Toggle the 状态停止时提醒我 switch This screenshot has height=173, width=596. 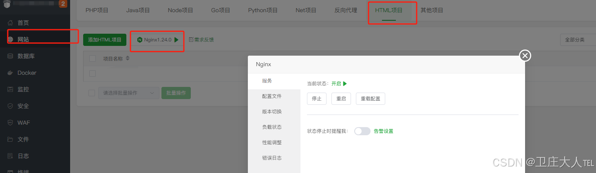click(x=362, y=131)
